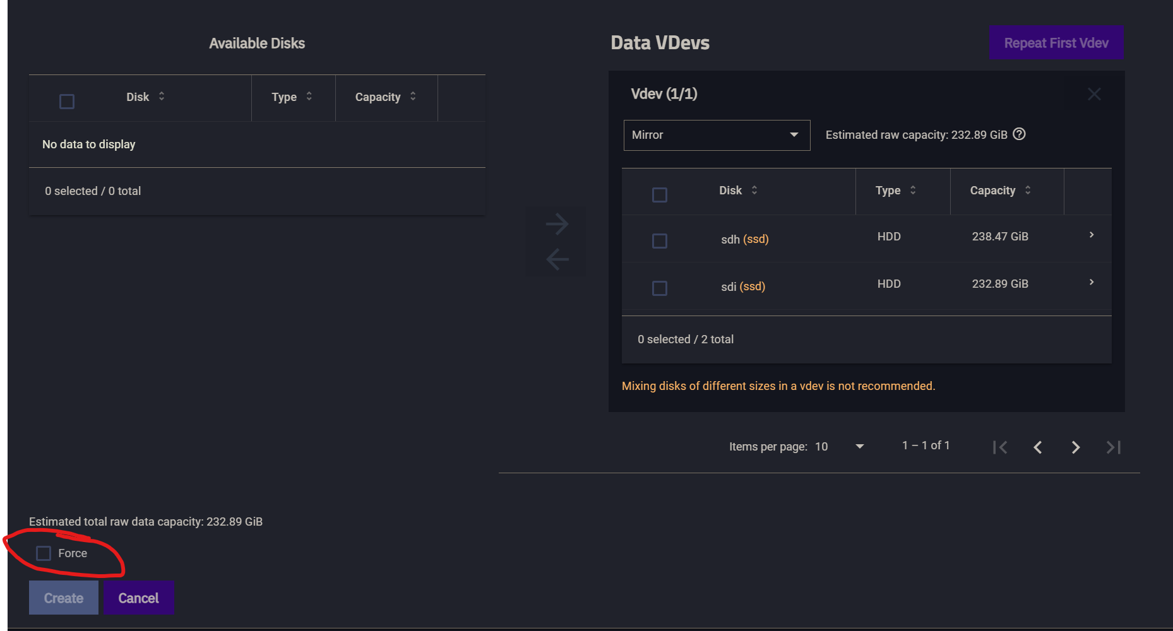Click the '0 selected / 2 total' text
This screenshot has height=631, width=1173.
point(686,339)
